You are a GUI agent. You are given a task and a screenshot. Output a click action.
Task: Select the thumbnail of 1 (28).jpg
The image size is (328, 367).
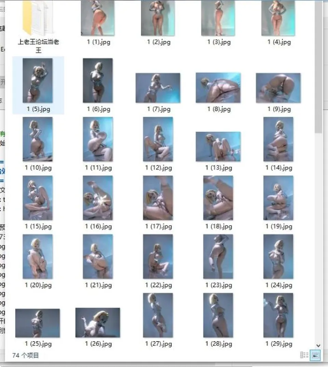(218, 315)
